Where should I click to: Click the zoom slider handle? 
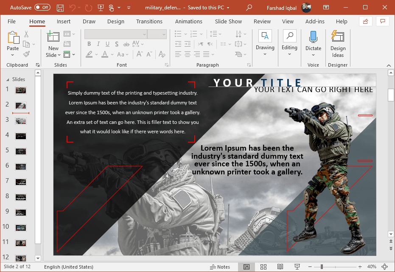coord(322,267)
